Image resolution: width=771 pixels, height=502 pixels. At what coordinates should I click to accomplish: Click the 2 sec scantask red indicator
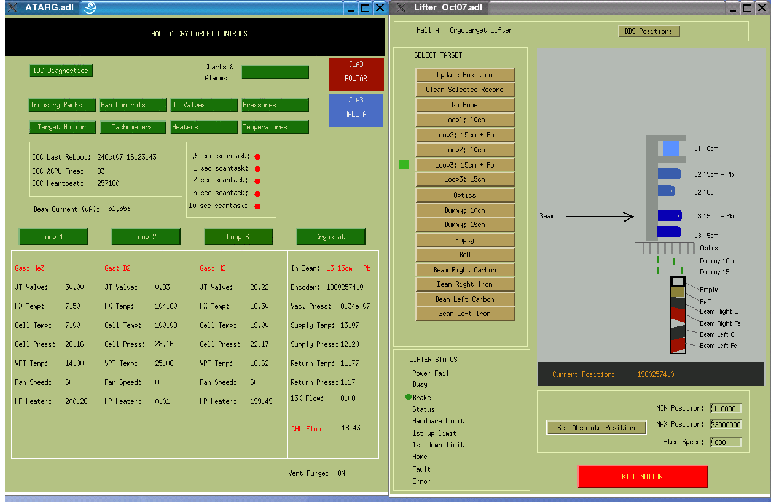[257, 181]
